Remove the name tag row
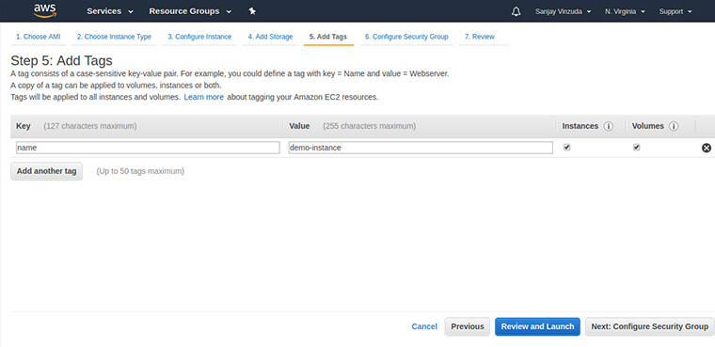Screen dimensions: 715x347 (x=706, y=148)
